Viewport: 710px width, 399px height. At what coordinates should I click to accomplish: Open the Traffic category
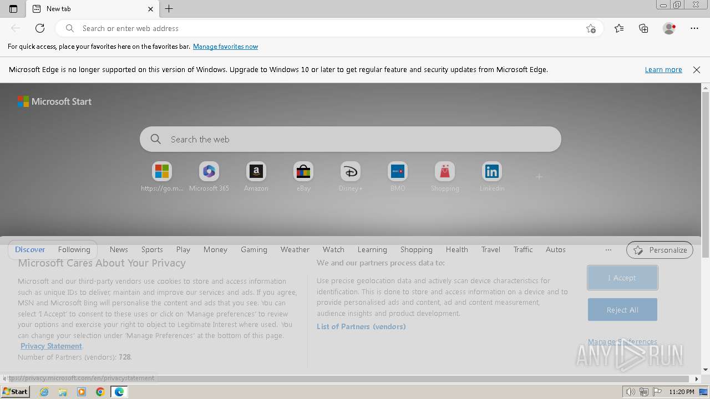[x=523, y=249]
